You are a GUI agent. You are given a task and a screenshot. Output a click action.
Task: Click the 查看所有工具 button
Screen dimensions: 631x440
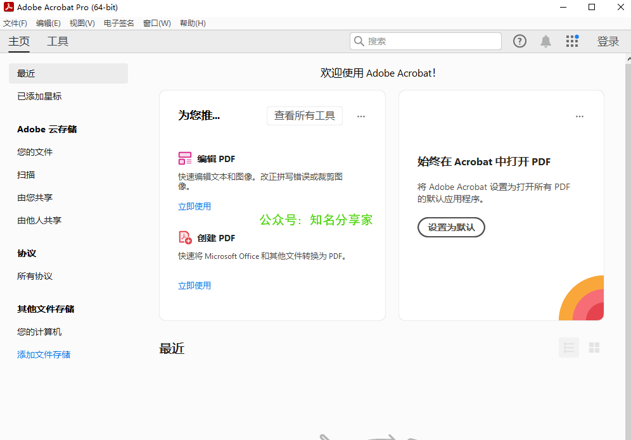click(305, 116)
